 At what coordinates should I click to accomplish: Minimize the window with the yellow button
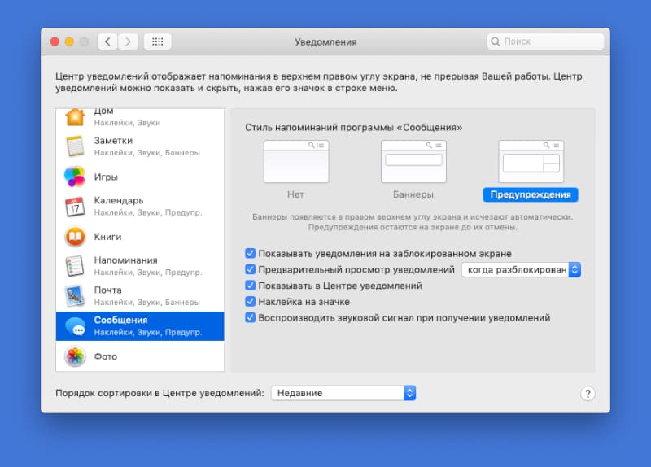pyautogui.click(x=70, y=41)
